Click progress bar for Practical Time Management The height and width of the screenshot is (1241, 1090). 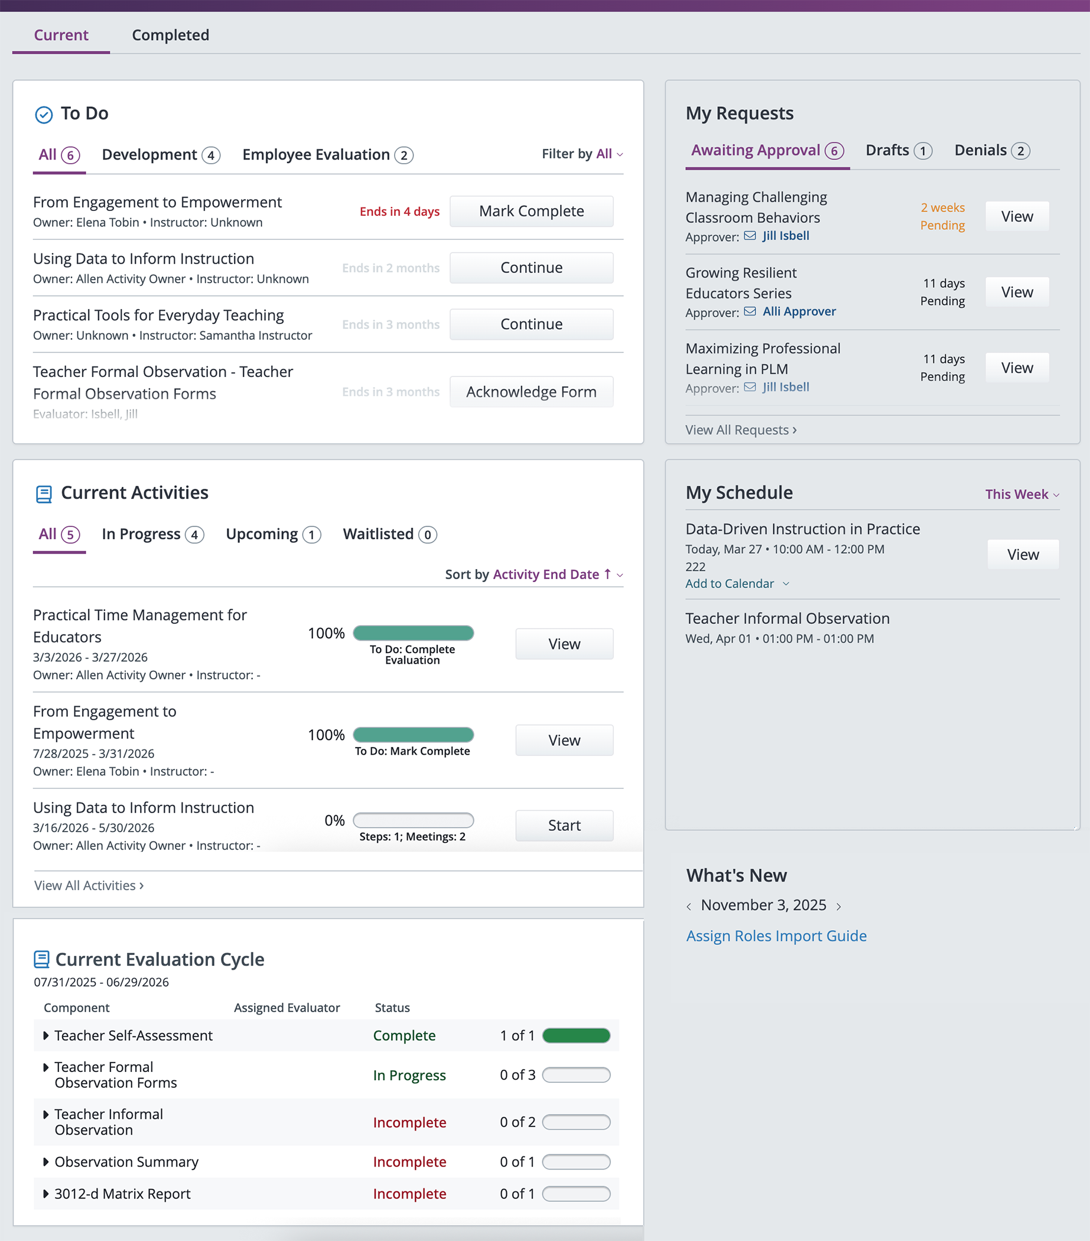414,634
